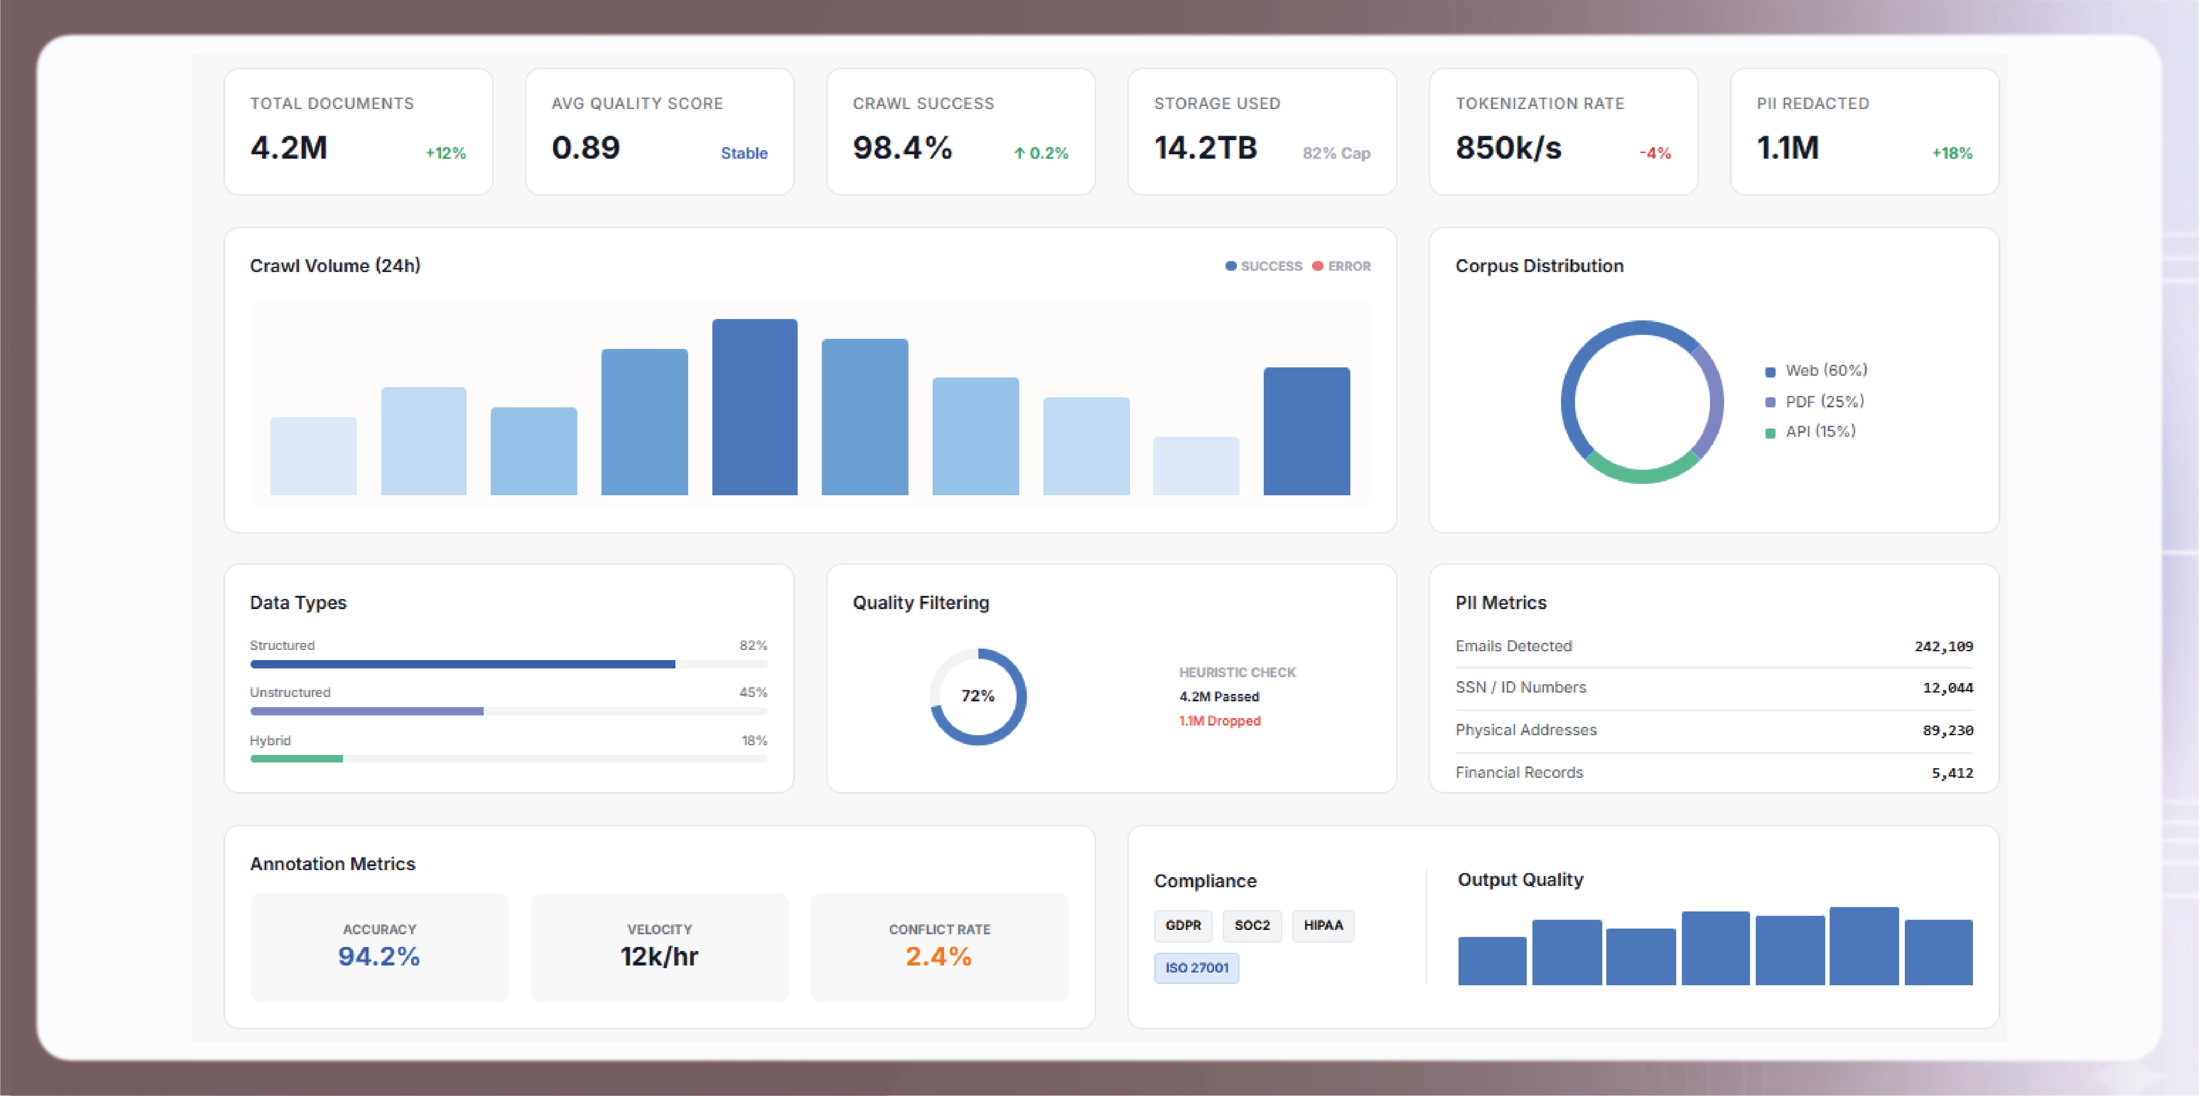Click the Conflict Rate 2.4% tile
Image resolution: width=2199 pixels, height=1096 pixels.
(x=939, y=947)
